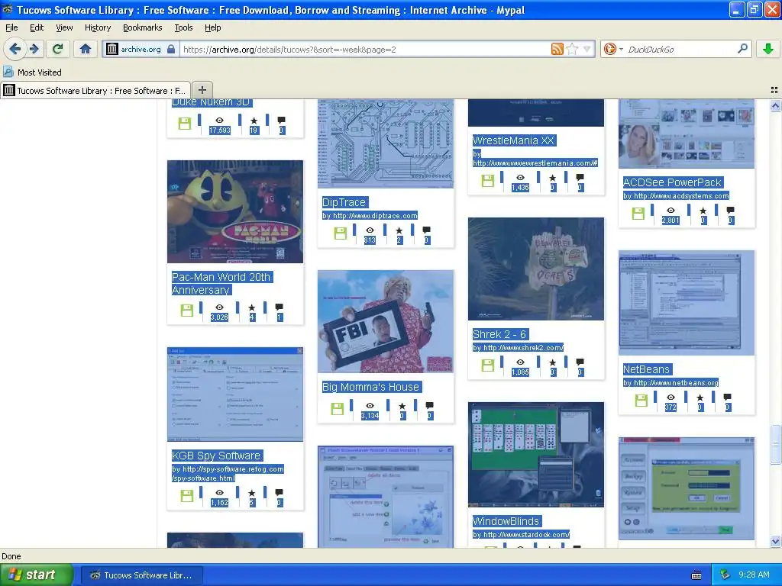Click the http://www.netbeans.org creator link

(x=676, y=383)
